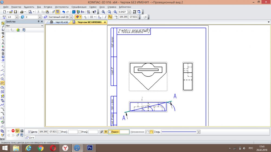Open file with the folder icon
271x152 pixels.
[x=11, y=12]
